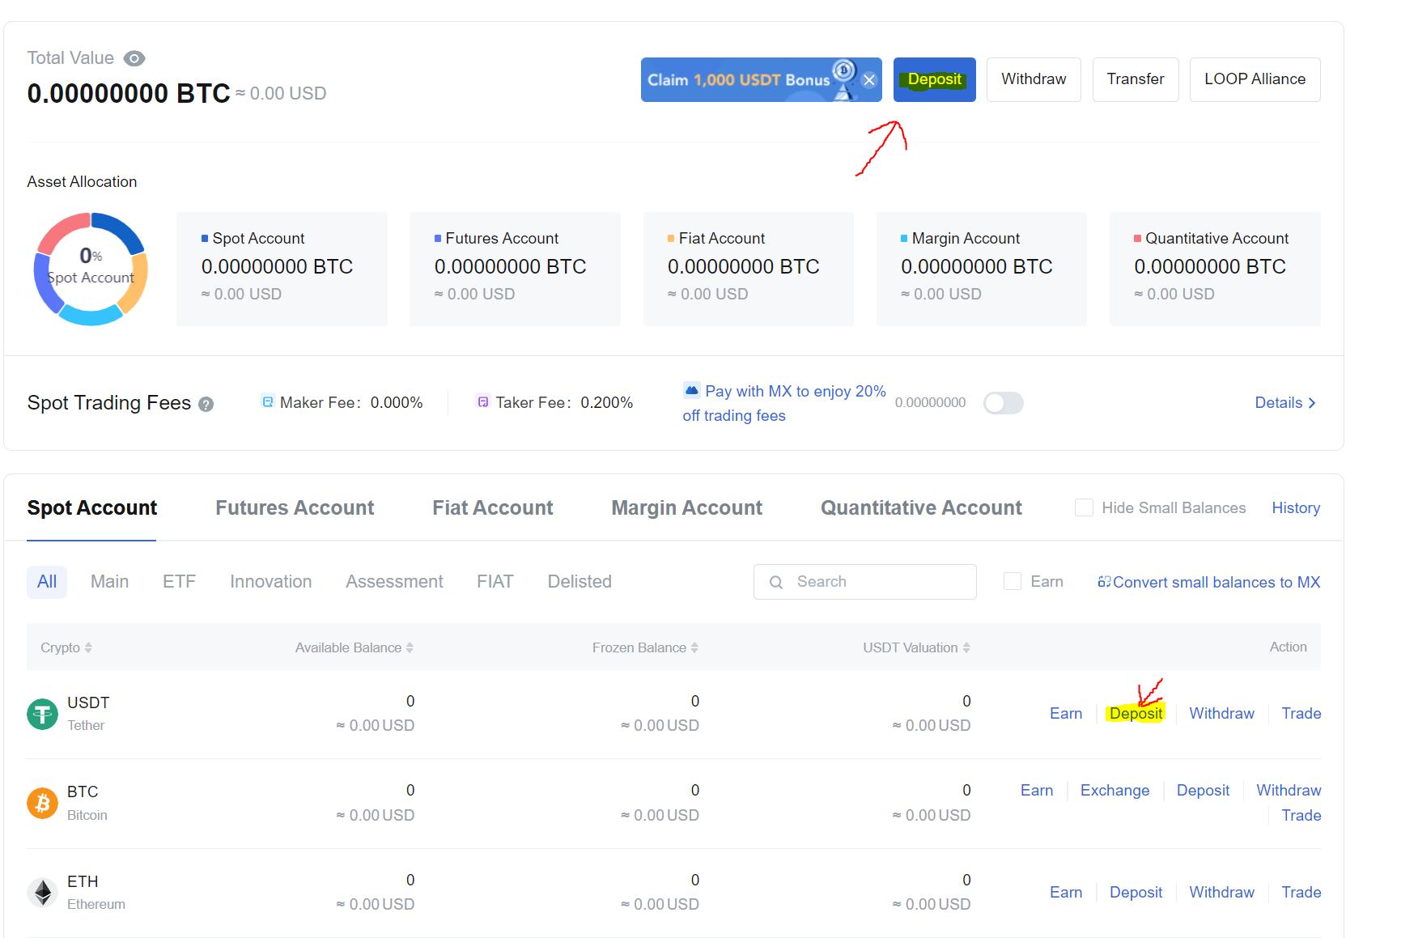This screenshot has width=1401, height=938.
Task: Click the asset allocation donut chart
Action: pos(91,269)
